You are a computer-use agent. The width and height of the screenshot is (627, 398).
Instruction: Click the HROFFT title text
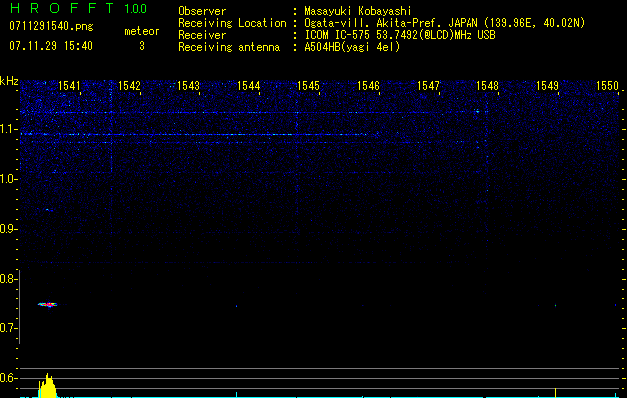click(x=62, y=8)
